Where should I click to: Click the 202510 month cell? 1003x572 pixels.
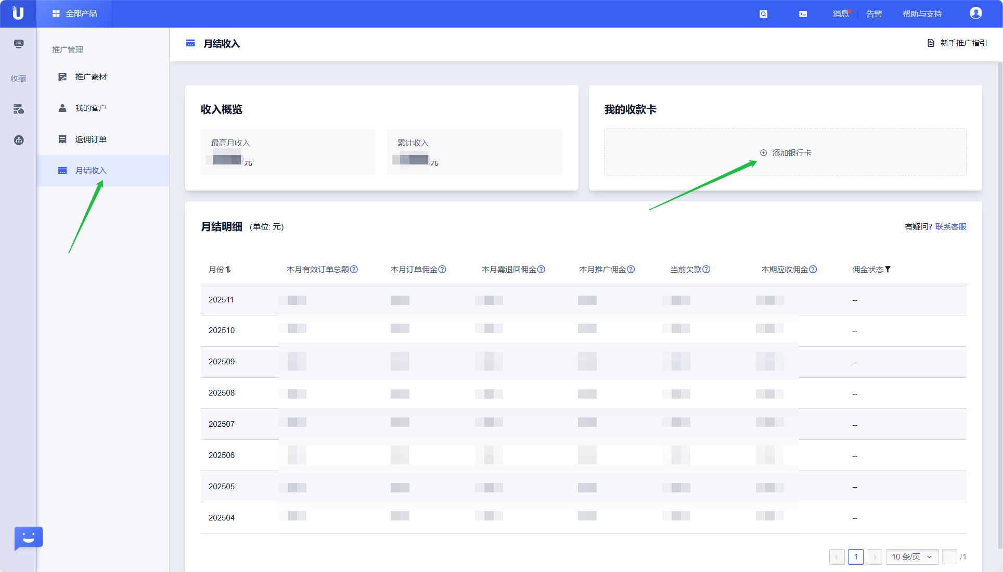pos(222,331)
